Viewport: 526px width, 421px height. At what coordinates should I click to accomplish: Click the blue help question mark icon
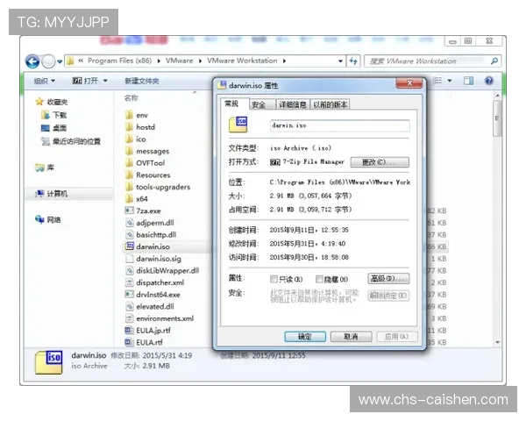(489, 81)
